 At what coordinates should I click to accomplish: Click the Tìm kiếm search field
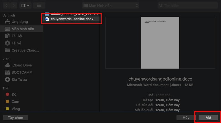tap(188, 6)
